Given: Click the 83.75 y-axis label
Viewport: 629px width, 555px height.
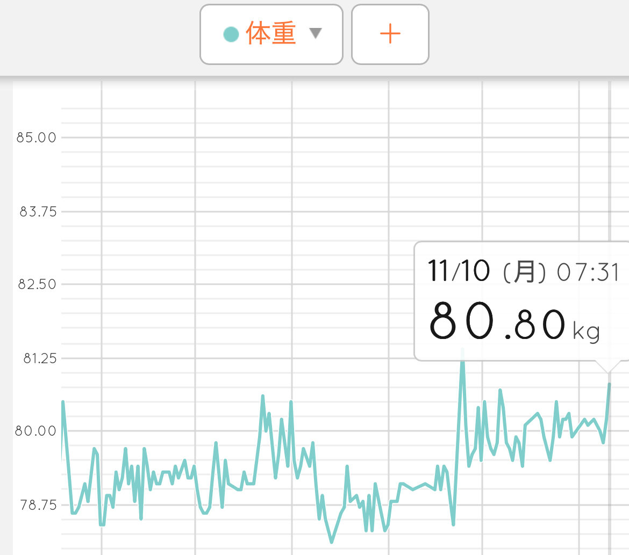Looking at the screenshot, I should [38, 212].
